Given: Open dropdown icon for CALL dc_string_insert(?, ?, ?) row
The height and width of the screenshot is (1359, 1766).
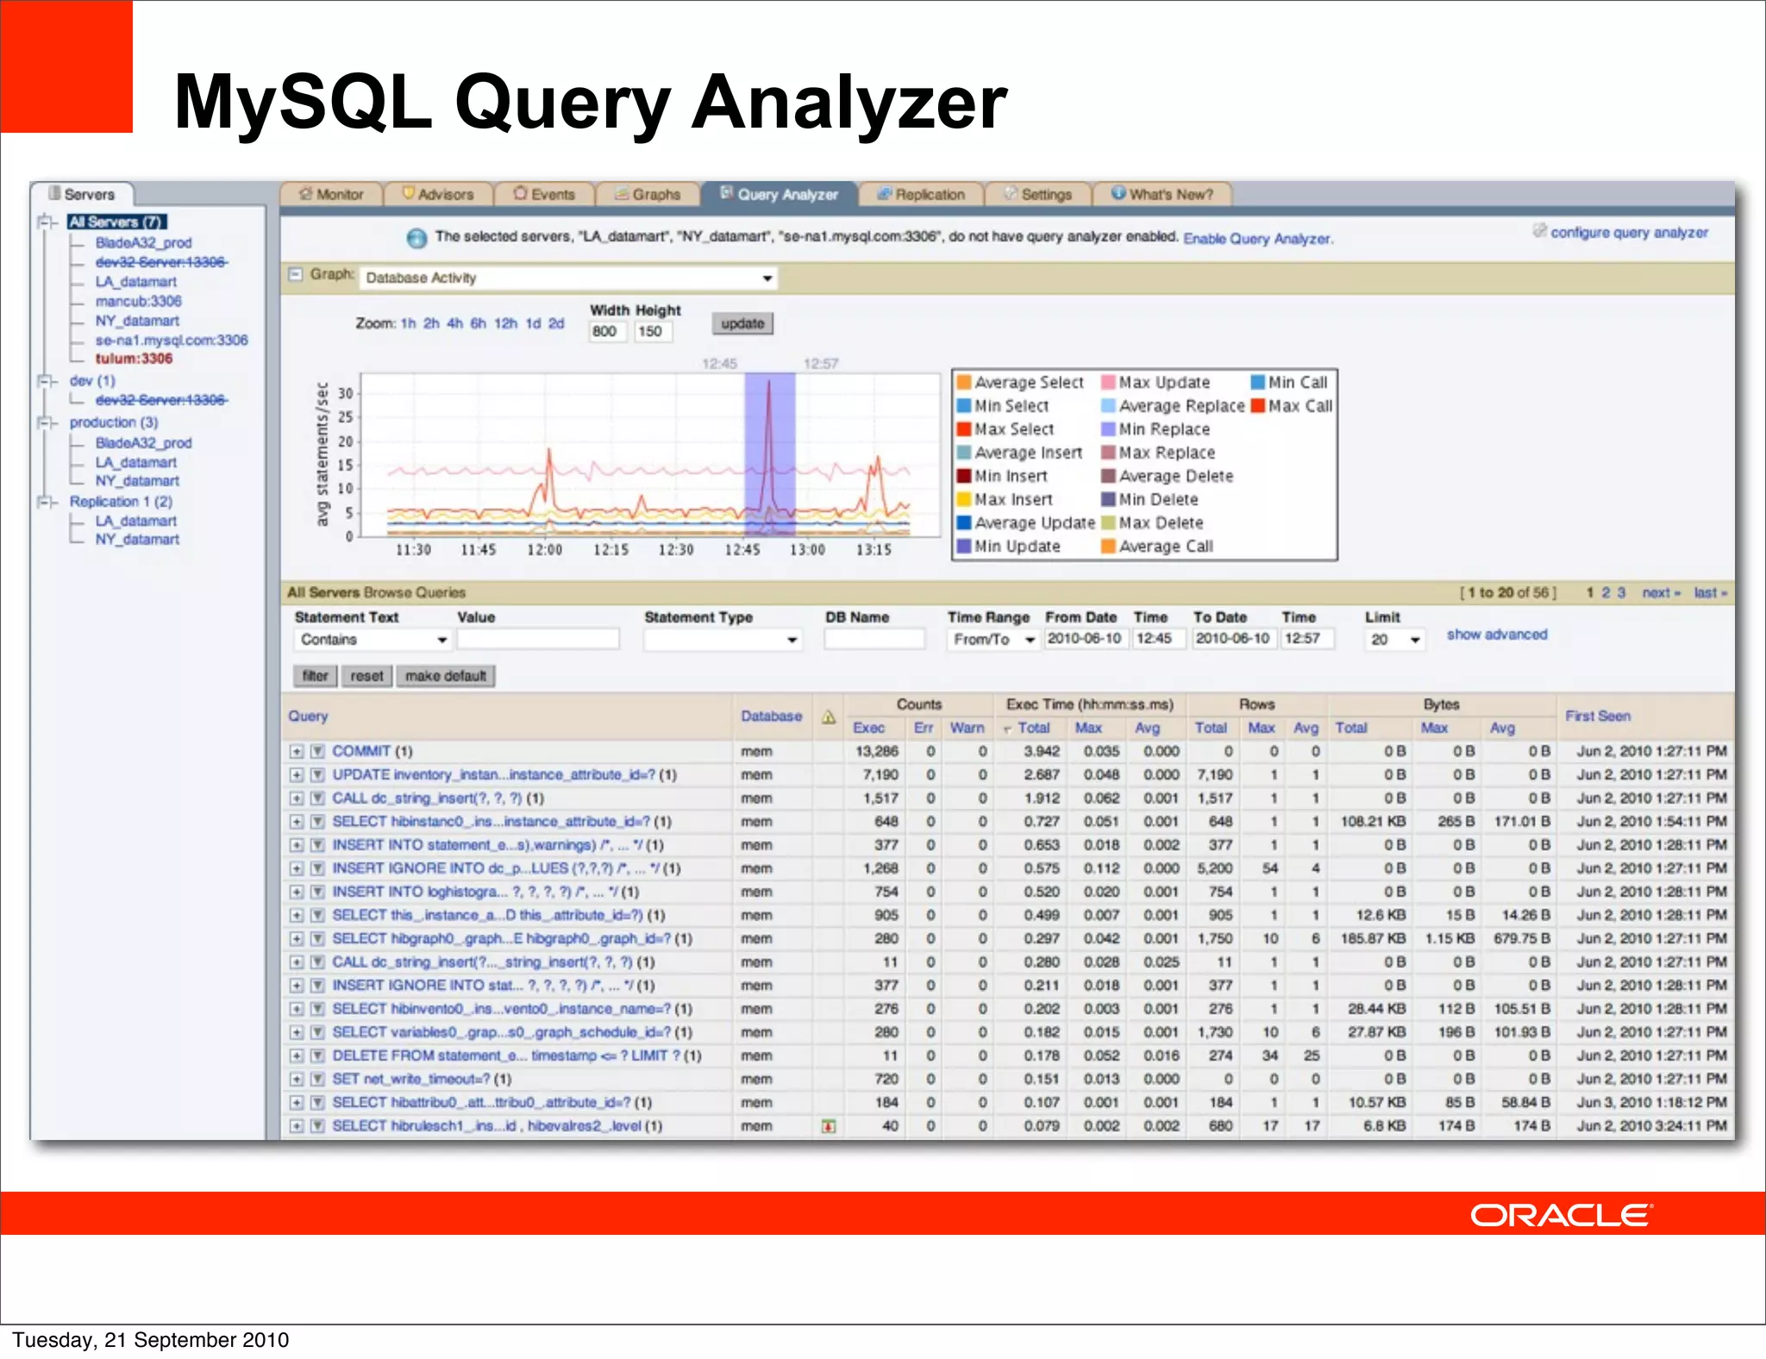Looking at the screenshot, I should coord(317,798).
